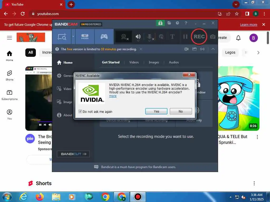This screenshot has width=270, height=202.
Task: Select the All filter chip on YouTube
Action: click(31, 52)
